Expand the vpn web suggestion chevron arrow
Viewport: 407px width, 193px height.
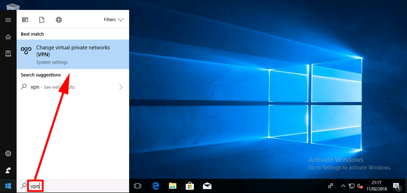coord(120,87)
